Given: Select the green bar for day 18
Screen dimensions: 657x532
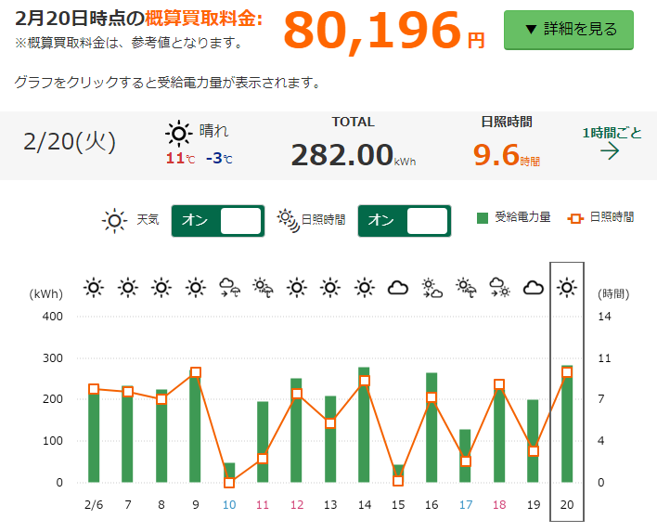Looking at the screenshot, I should pos(499,435).
